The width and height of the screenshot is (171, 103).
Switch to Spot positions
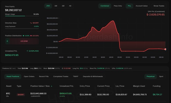tap(161, 76)
